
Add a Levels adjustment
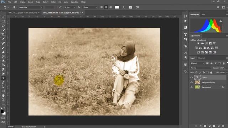click(202, 43)
